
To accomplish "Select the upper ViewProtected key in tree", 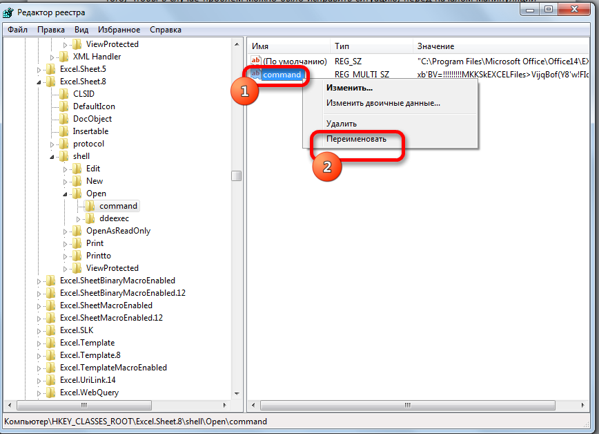I will pos(112,44).
